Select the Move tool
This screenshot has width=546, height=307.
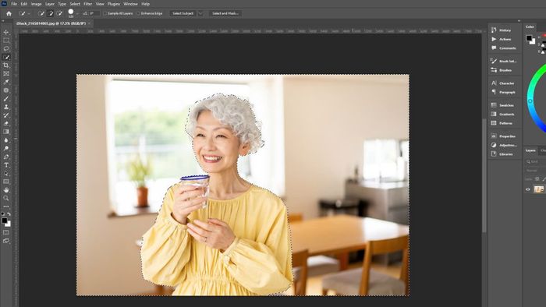coord(6,32)
